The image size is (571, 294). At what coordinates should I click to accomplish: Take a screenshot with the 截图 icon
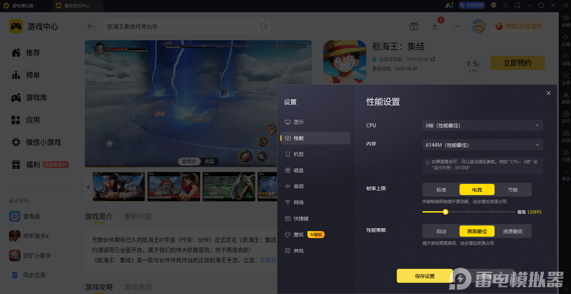tap(566, 98)
